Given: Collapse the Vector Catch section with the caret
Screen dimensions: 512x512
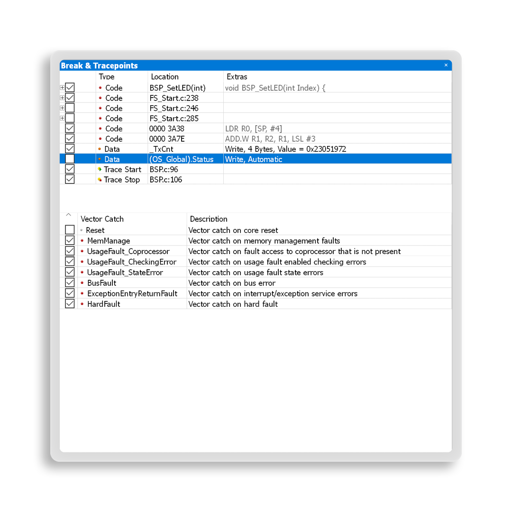Looking at the screenshot, I should tap(68, 215).
